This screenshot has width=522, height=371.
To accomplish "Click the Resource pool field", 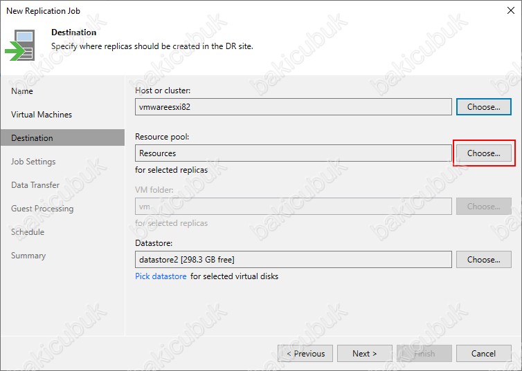I will (x=294, y=153).
